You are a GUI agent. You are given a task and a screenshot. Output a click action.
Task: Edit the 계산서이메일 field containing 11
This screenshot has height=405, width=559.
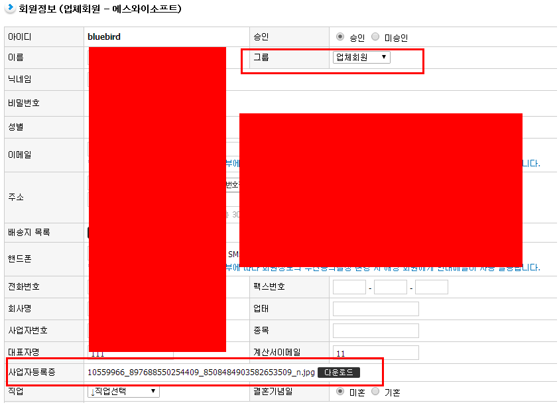(x=376, y=353)
